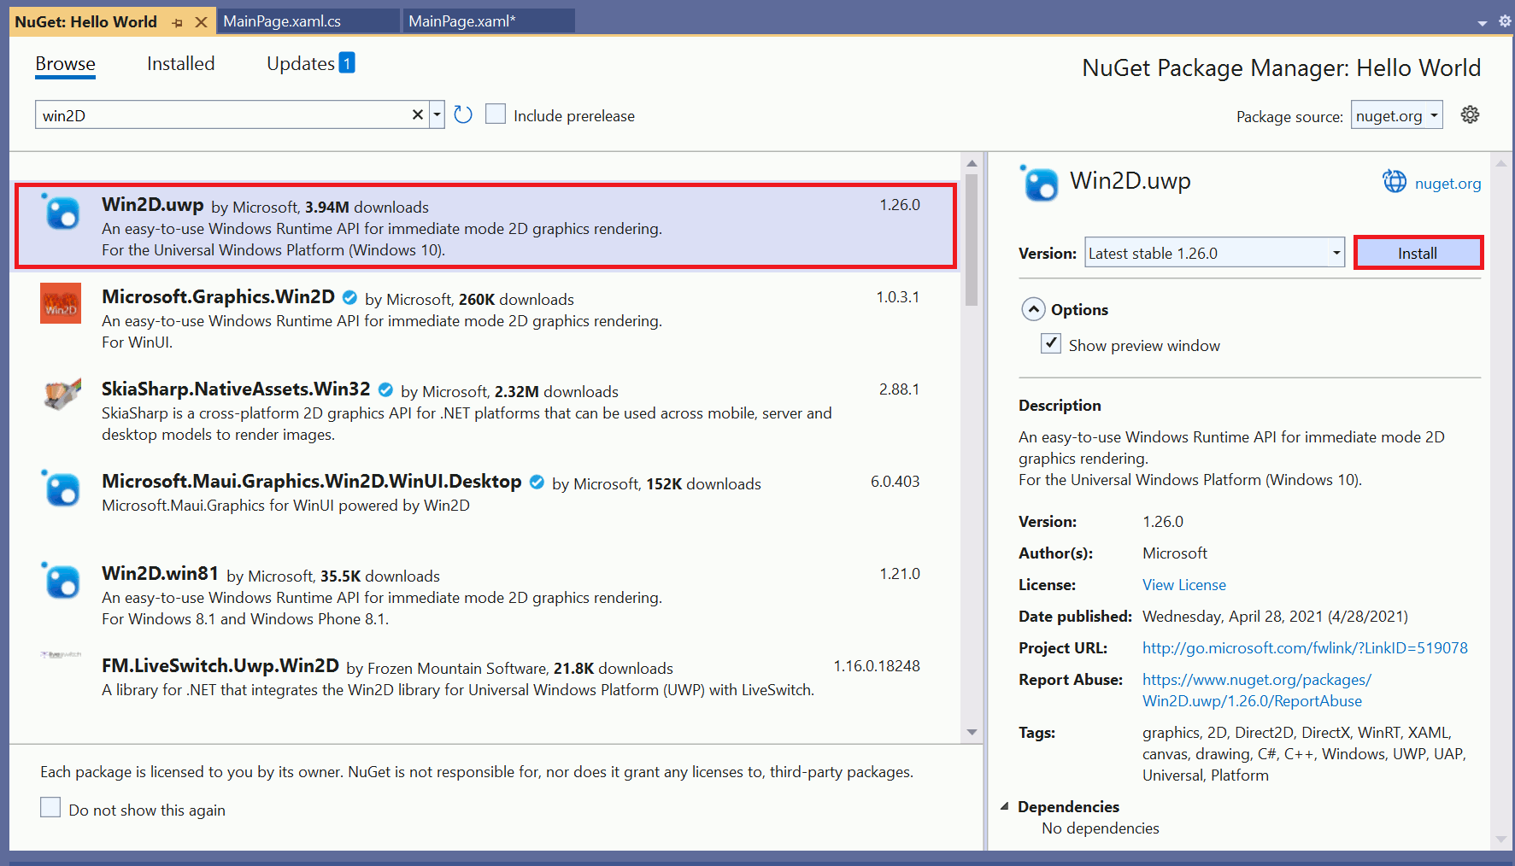
Task: Uncheck Show preview window option
Action: (x=1050, y=342)
